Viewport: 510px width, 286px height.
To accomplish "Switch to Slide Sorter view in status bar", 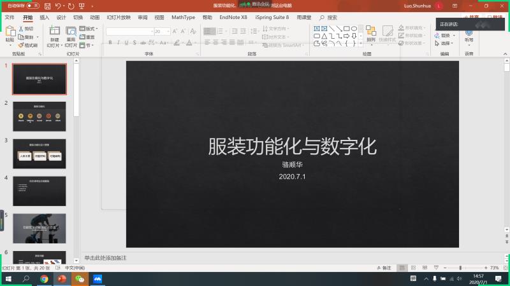I will [x=412, y=268].
